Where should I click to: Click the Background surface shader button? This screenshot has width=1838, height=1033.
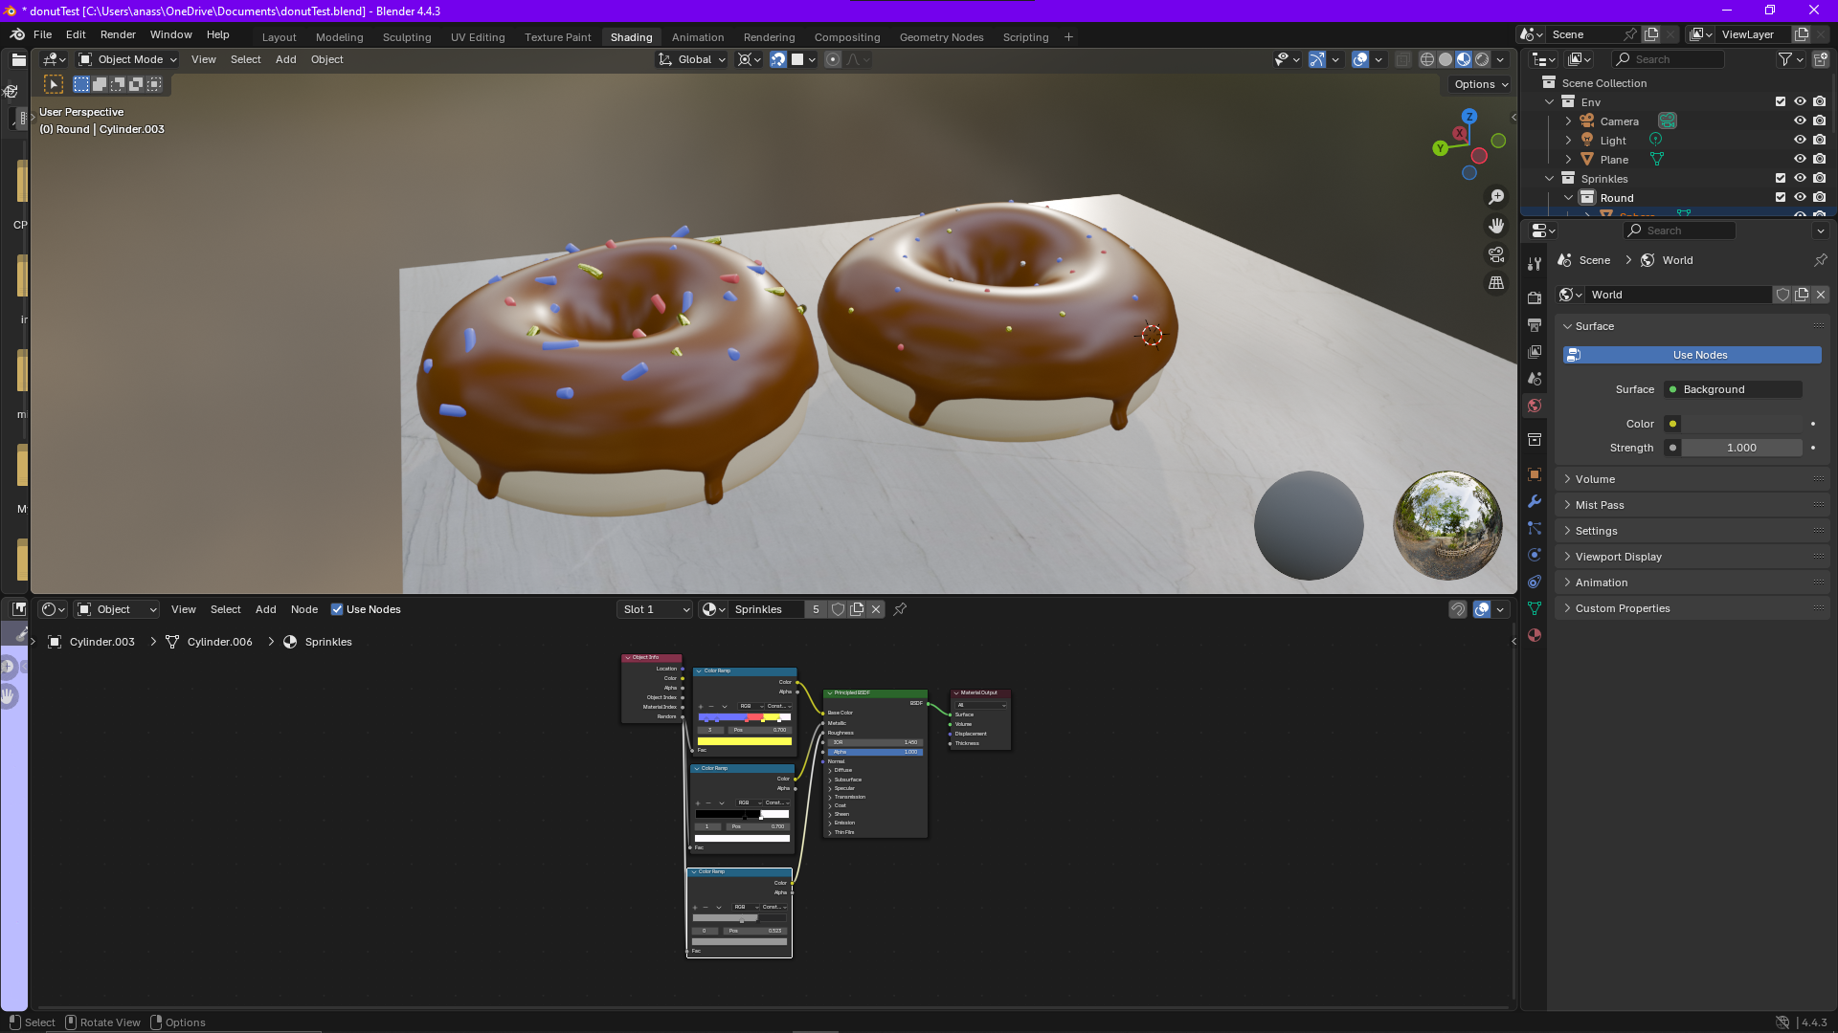[x=1733, y=389]
